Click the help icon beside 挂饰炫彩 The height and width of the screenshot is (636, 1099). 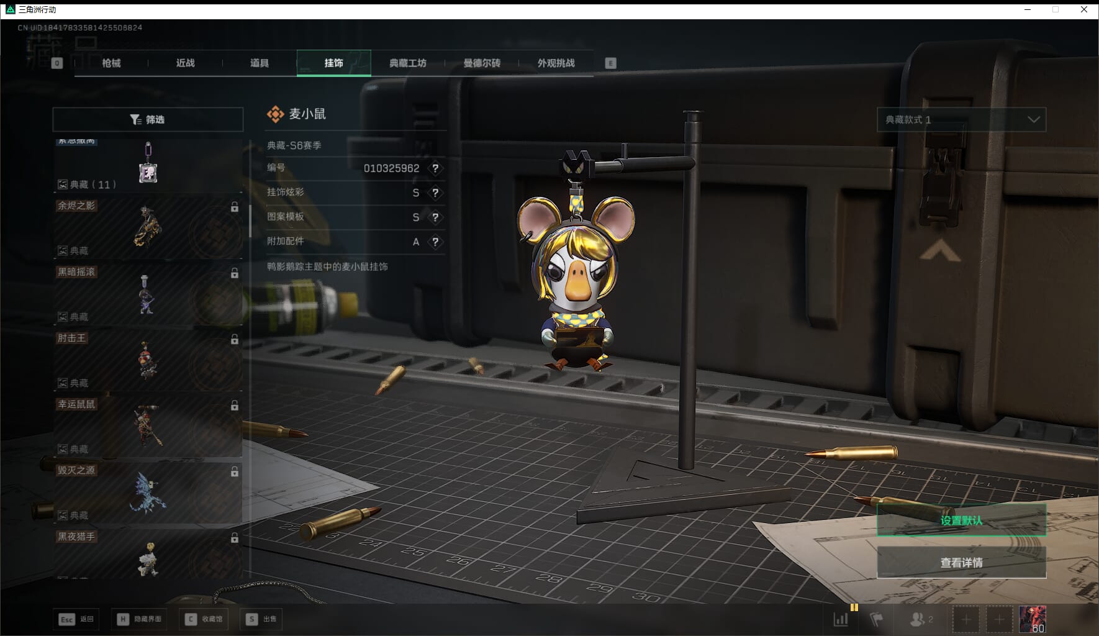pos(435,193)
